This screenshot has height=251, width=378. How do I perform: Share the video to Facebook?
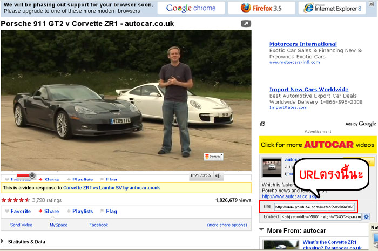(99, 225)
